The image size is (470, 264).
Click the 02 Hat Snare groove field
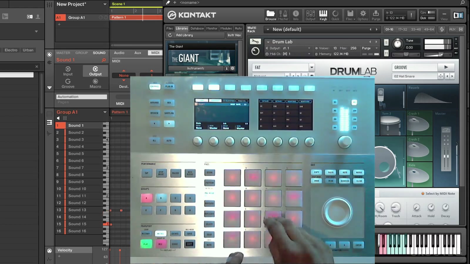point(414,76)
